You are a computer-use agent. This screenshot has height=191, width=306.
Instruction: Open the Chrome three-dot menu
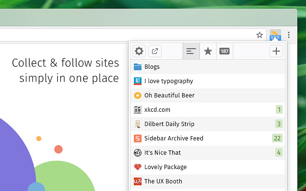click(x=289, y=35)
